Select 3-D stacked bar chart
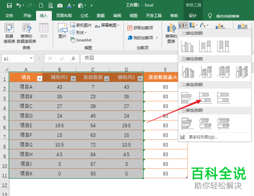 tap(205, 124)
